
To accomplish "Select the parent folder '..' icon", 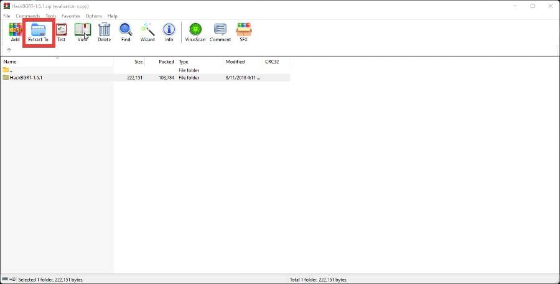I will coord(6,70).
